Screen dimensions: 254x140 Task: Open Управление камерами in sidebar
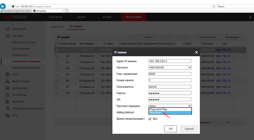pos(26,61)
